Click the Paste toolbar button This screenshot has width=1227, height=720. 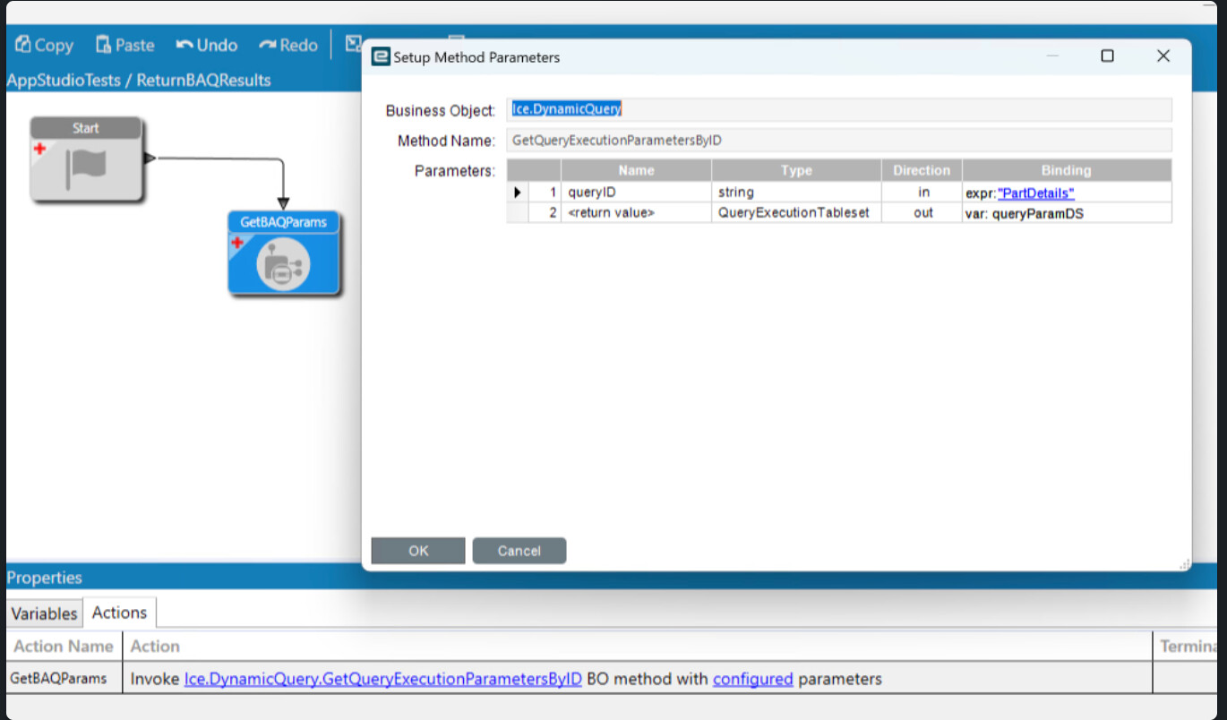124,45
